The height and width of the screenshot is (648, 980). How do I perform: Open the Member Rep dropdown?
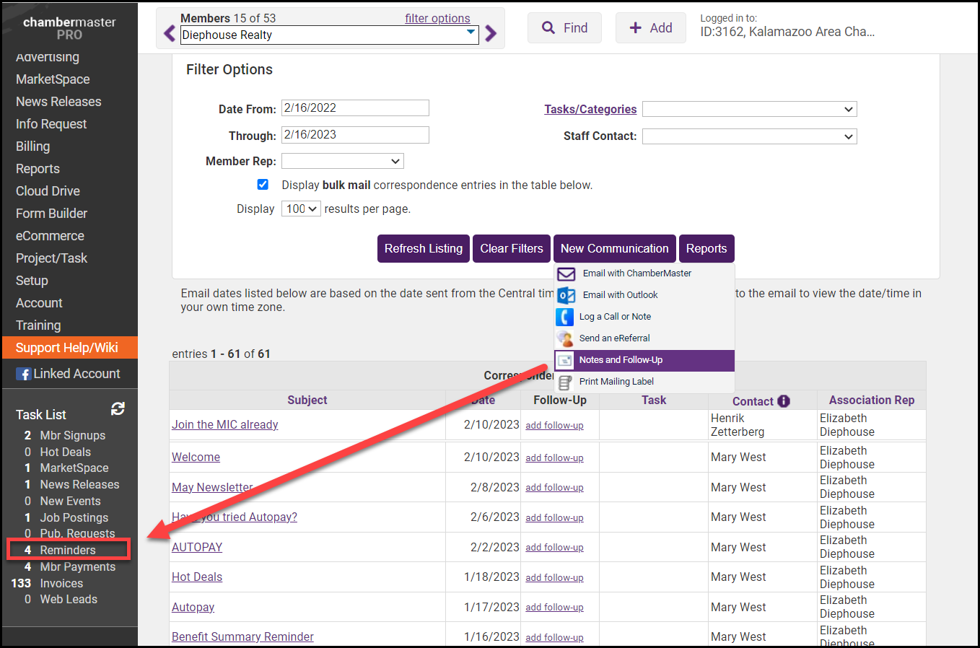342,161
